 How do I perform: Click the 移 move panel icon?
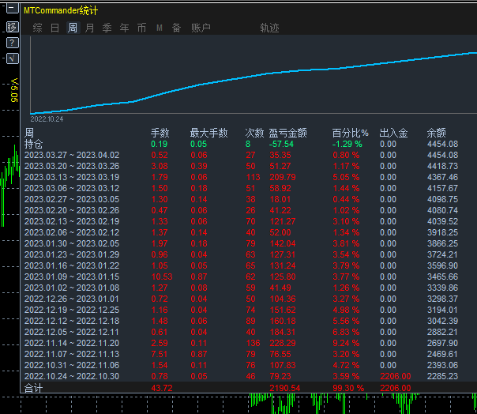[x=12, y=27]
